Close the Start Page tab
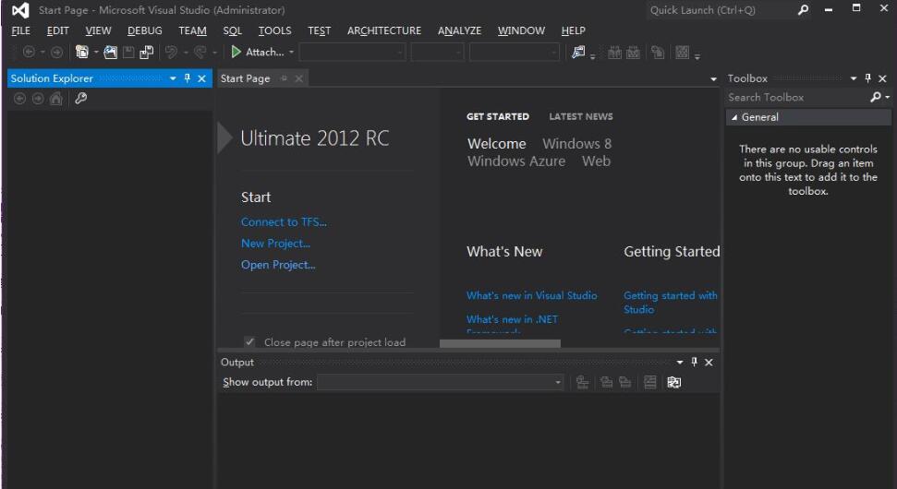The image size is (897, 489). click(x=298, y=78)
